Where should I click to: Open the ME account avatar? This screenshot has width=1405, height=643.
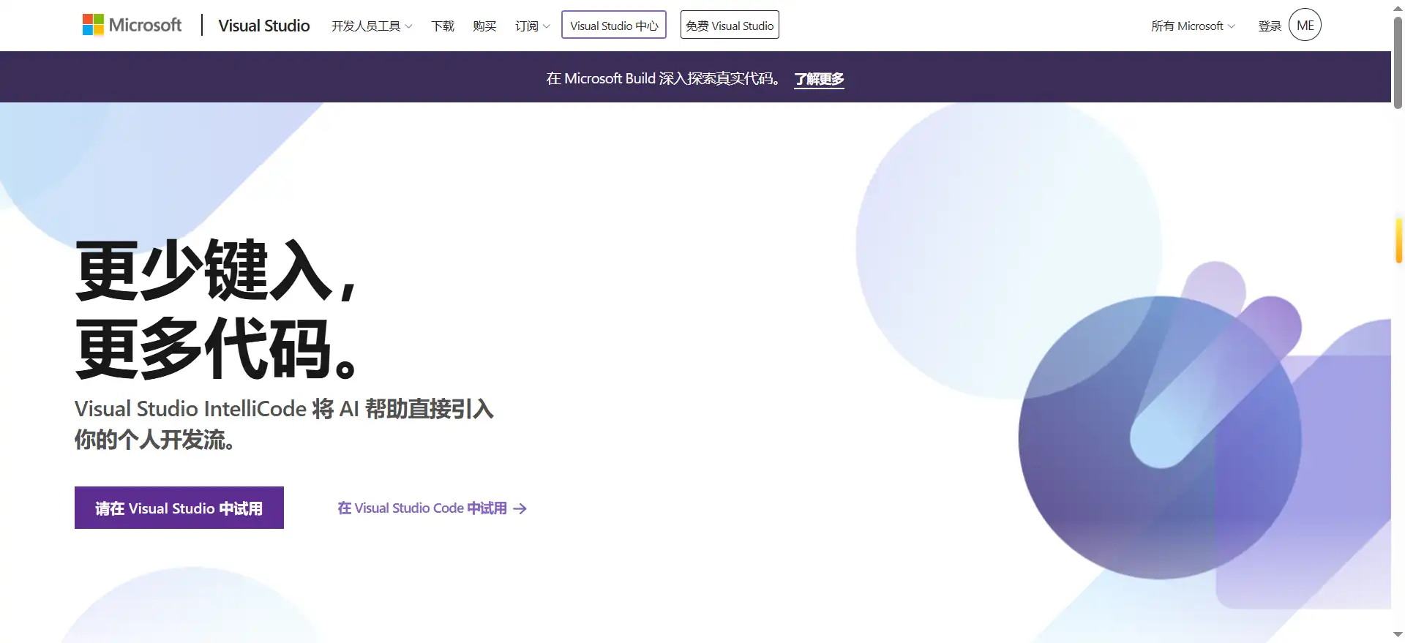1305,25
